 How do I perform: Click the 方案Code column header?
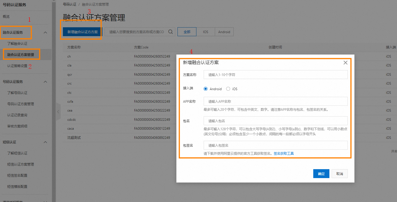coord(141,47)
